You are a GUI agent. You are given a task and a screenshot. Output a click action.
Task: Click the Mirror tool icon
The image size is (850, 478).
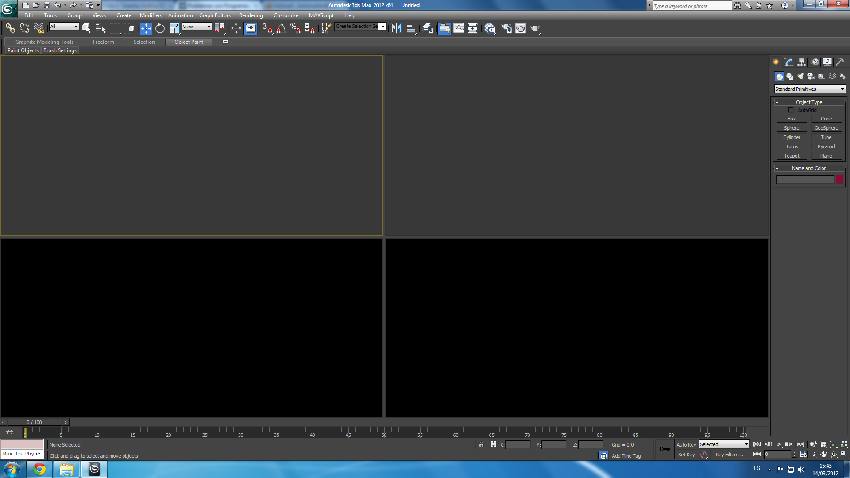[396, 28]
